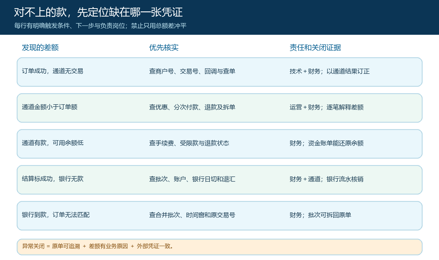Select the cell 订单成功，通道无交易

point(53,71)
